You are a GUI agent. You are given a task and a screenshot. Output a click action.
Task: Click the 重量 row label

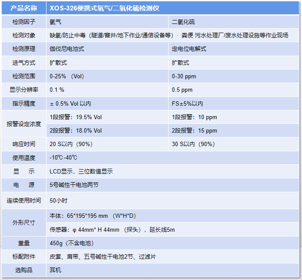coord(24,243)
